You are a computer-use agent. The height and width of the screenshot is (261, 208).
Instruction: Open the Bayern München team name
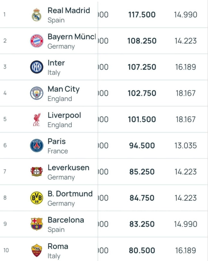tap(71, 36)
